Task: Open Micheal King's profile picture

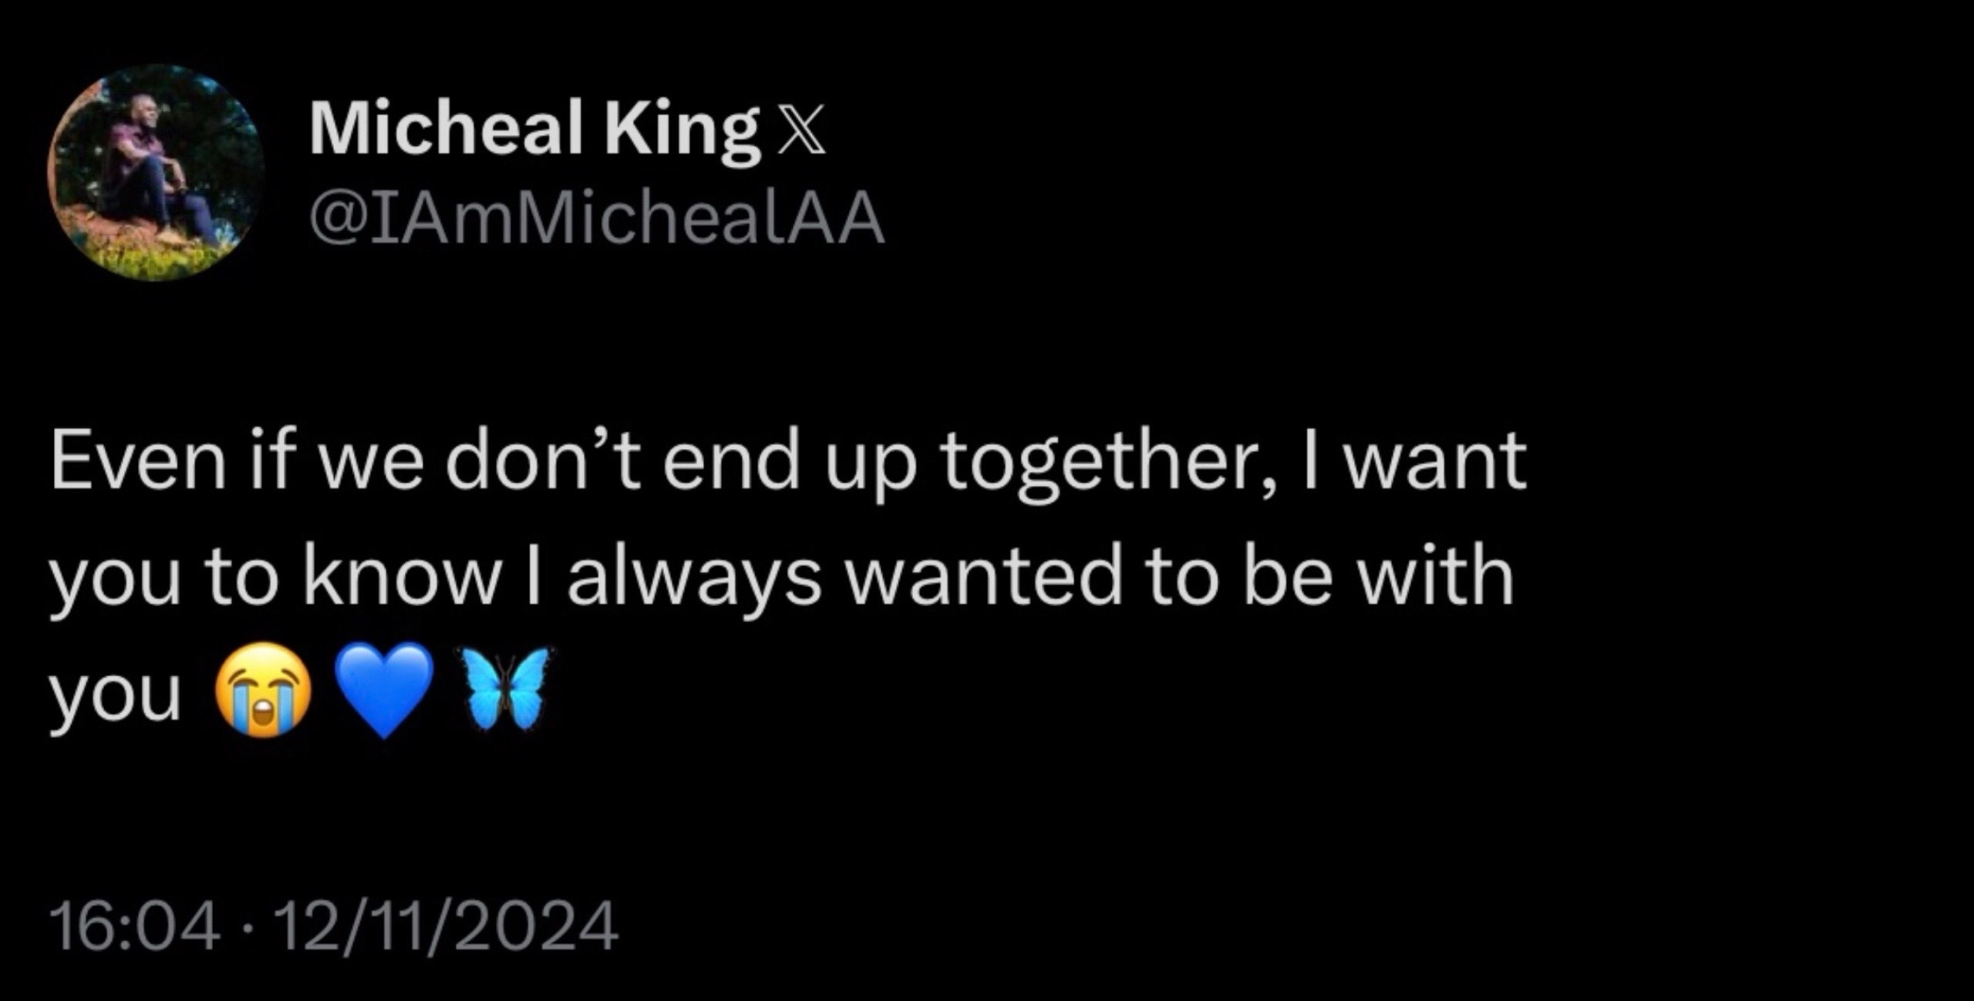Action: 155,173
